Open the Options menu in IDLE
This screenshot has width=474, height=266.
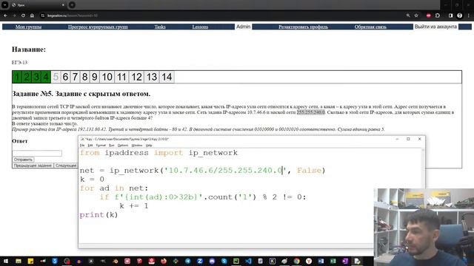pos(123,146)
